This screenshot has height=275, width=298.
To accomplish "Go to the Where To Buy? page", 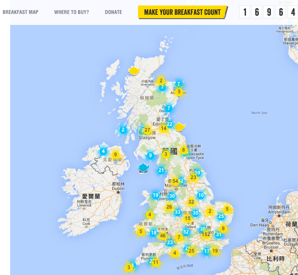I will (x=71, y=12).
